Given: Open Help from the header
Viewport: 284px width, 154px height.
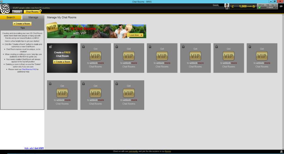Looking at the screenshot, I should pos(268,5).
